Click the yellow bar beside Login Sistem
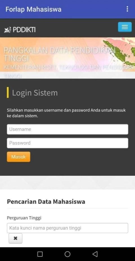Screen dimensions: 135x261 coord(8,92)
